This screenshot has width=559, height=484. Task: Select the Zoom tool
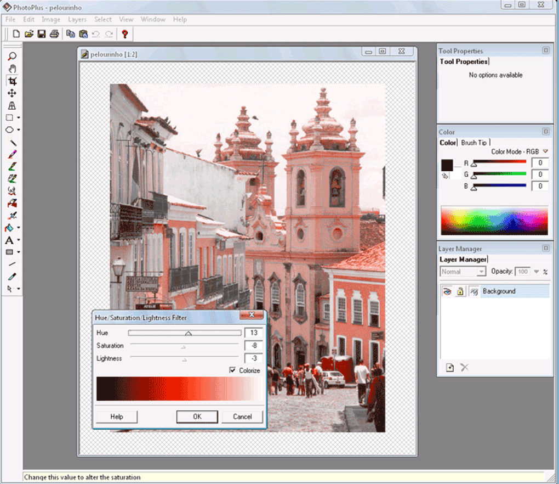[x=12, y=56]
